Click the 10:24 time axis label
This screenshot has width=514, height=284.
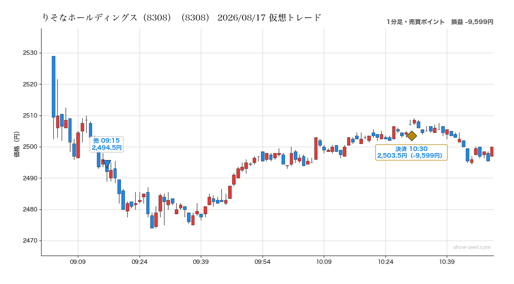[x=385, y=262]
